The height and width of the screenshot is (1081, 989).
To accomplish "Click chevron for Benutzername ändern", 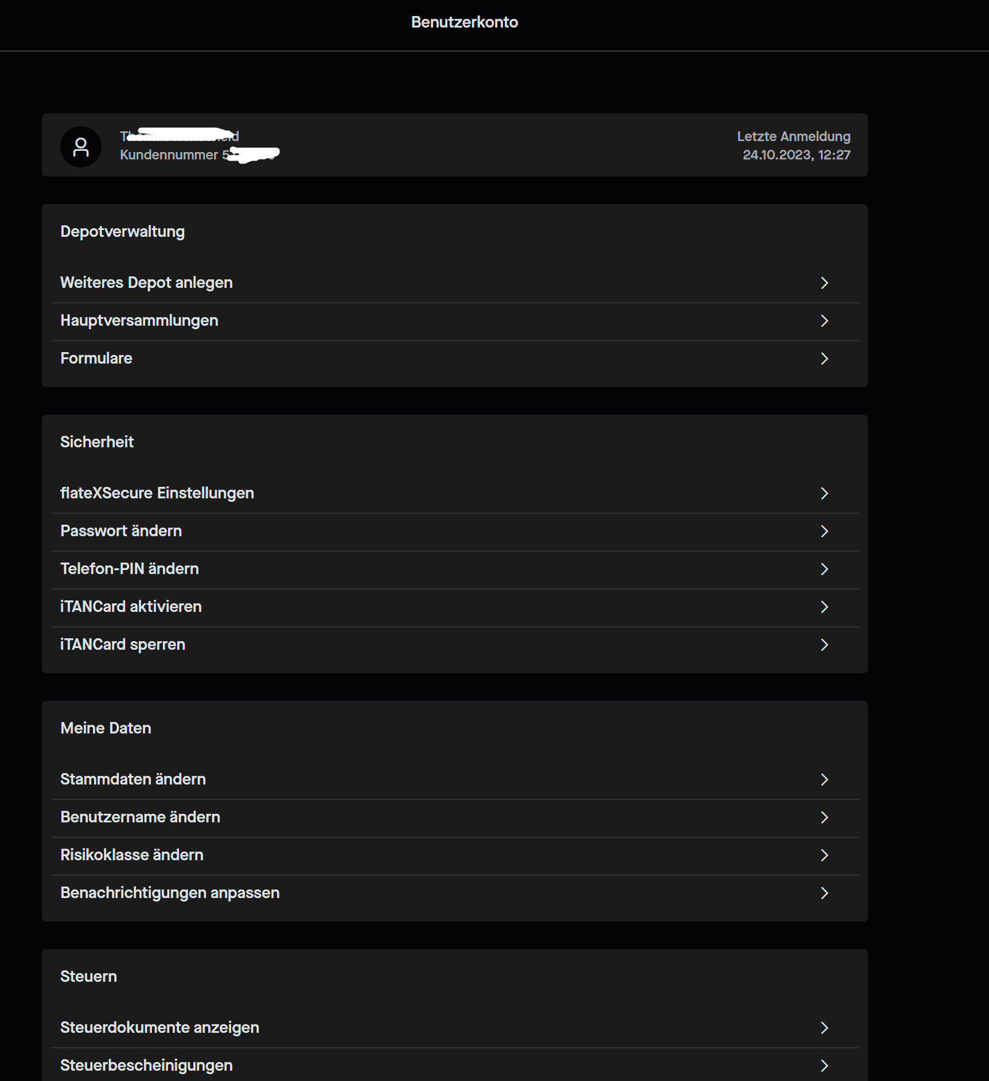I will tap(824, 817).
